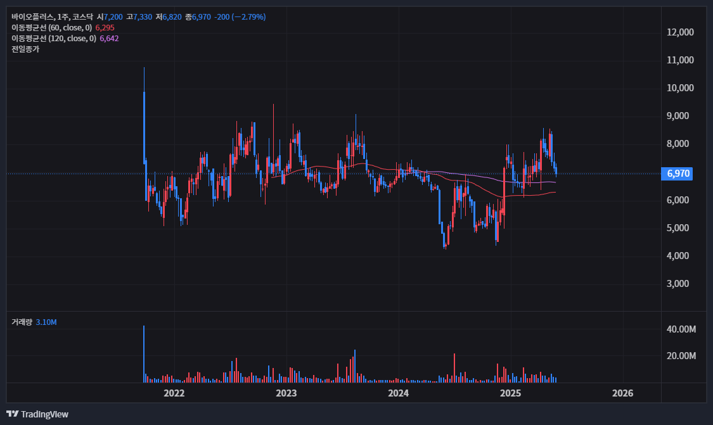Click the 3,000 price axis label
Viewport: 713px width, 425px height.
click(x=678, y=284)
